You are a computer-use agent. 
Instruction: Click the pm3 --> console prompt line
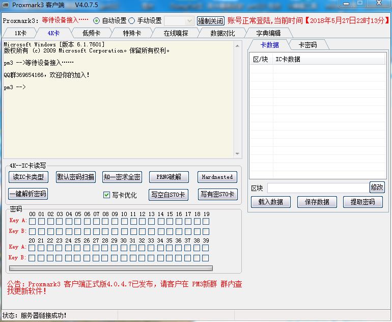[15, 87]
